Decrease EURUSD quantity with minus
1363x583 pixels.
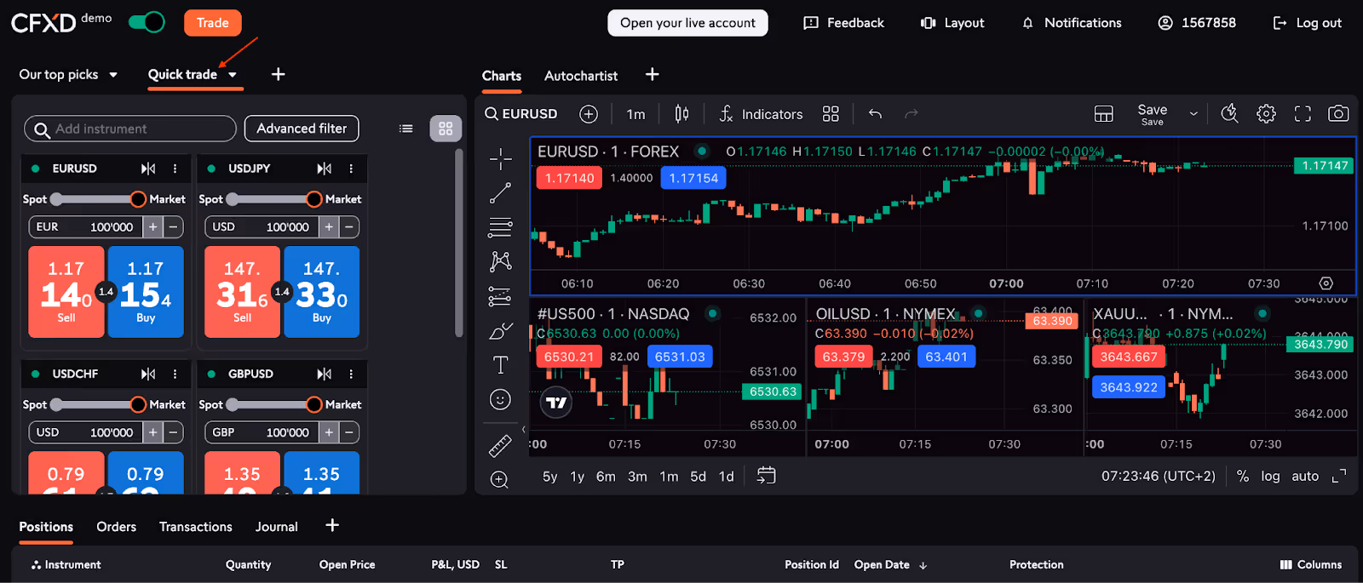point(173,227)
